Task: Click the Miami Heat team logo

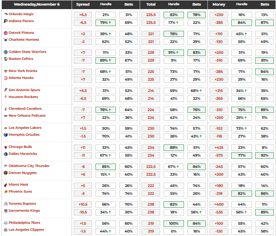Action: tap(6, 185)
